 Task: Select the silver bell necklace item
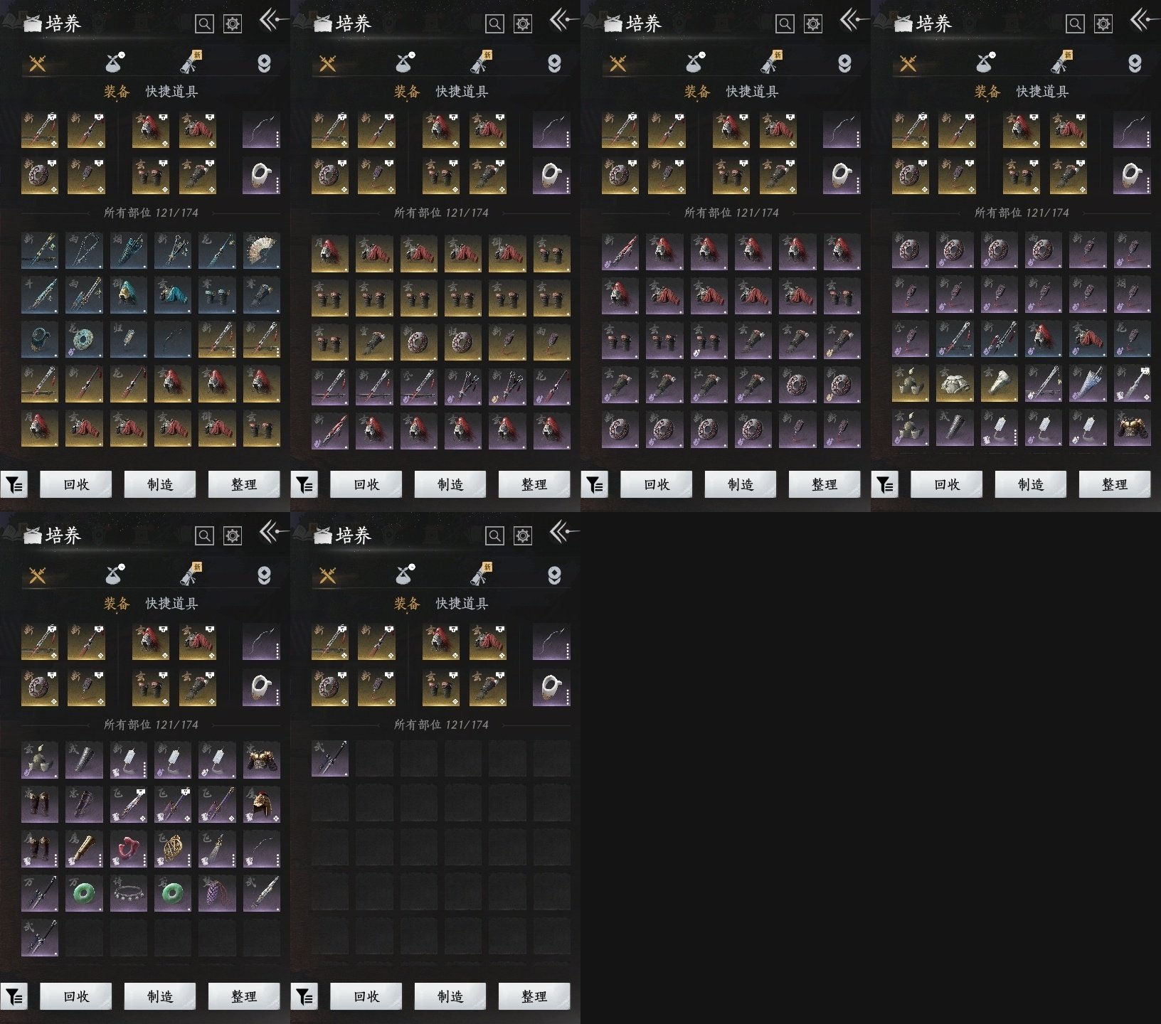129,894
